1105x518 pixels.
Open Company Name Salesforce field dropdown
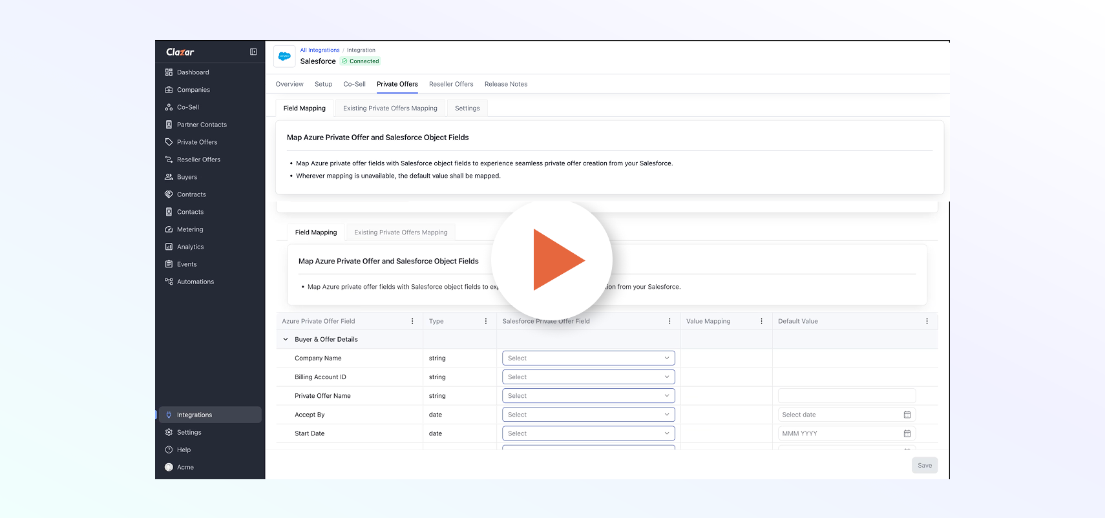tap(589, 358)
